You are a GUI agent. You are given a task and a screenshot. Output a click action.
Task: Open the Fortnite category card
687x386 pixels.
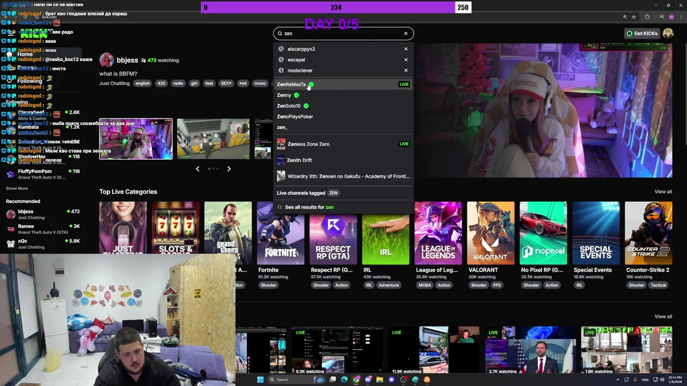point(280,233)
